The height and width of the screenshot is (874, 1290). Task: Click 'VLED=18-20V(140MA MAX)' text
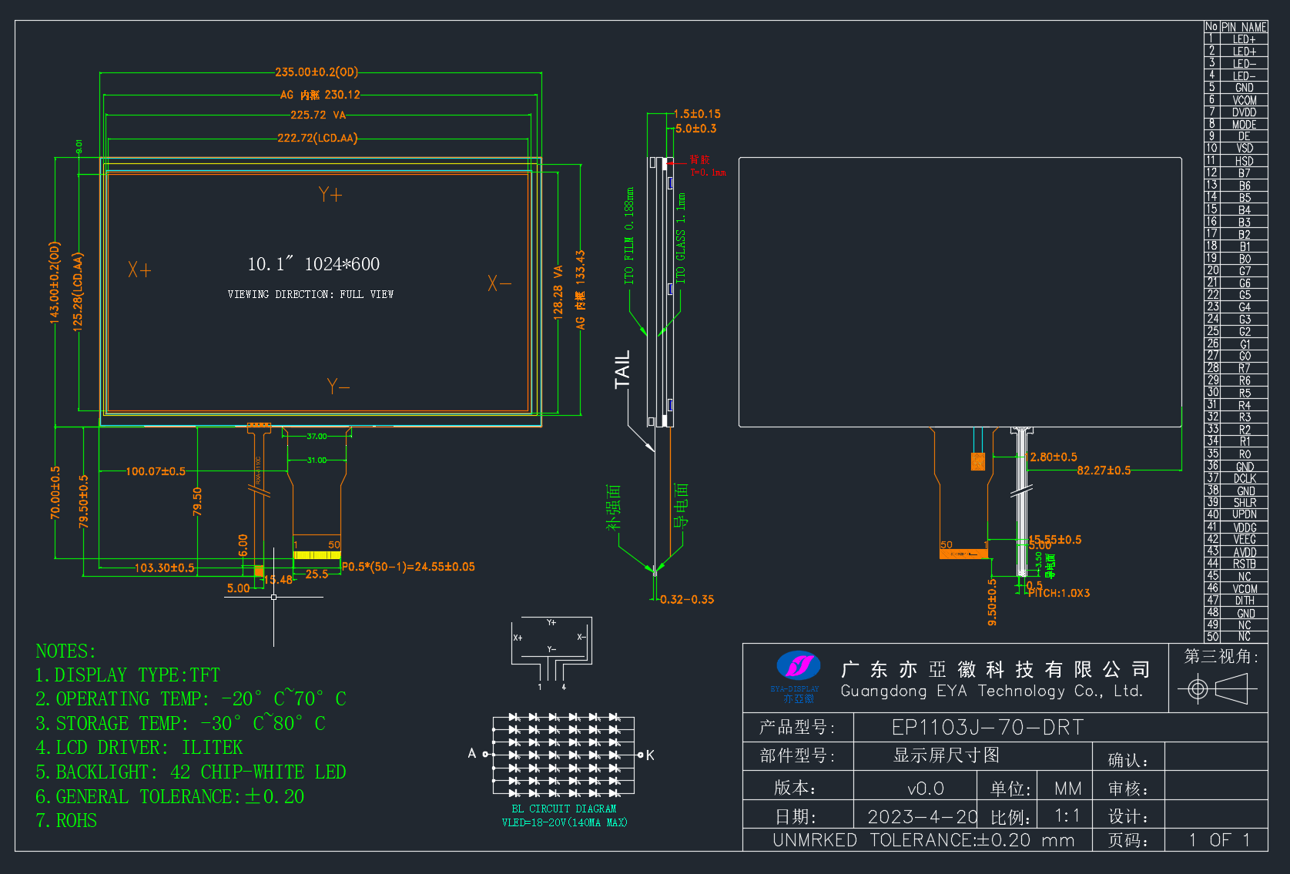click(x=565, y=822)
